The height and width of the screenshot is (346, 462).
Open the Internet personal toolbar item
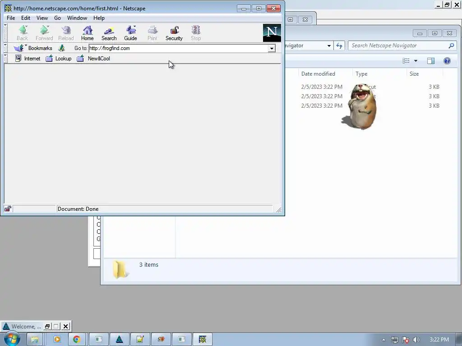(28, 58)
